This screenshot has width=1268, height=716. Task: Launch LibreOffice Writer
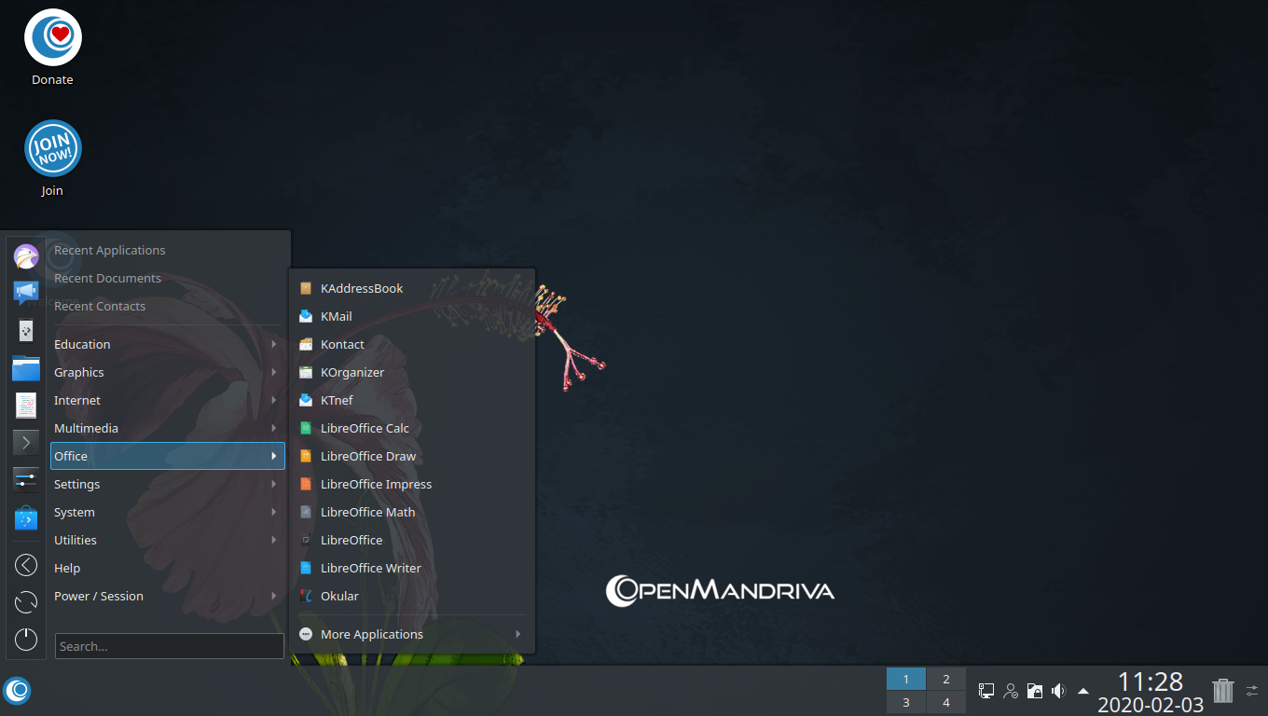412,568
